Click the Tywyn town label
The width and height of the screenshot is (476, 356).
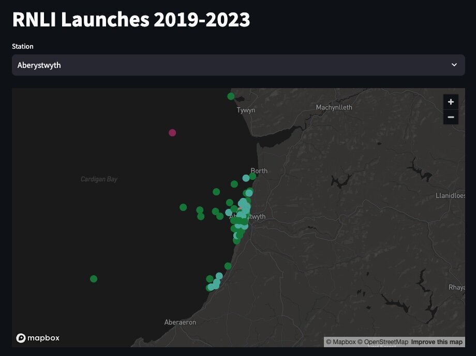coord(246,110)
